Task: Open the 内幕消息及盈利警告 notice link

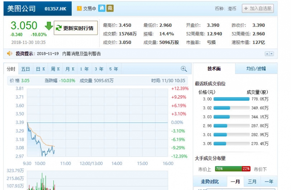Action: point(81,54)
